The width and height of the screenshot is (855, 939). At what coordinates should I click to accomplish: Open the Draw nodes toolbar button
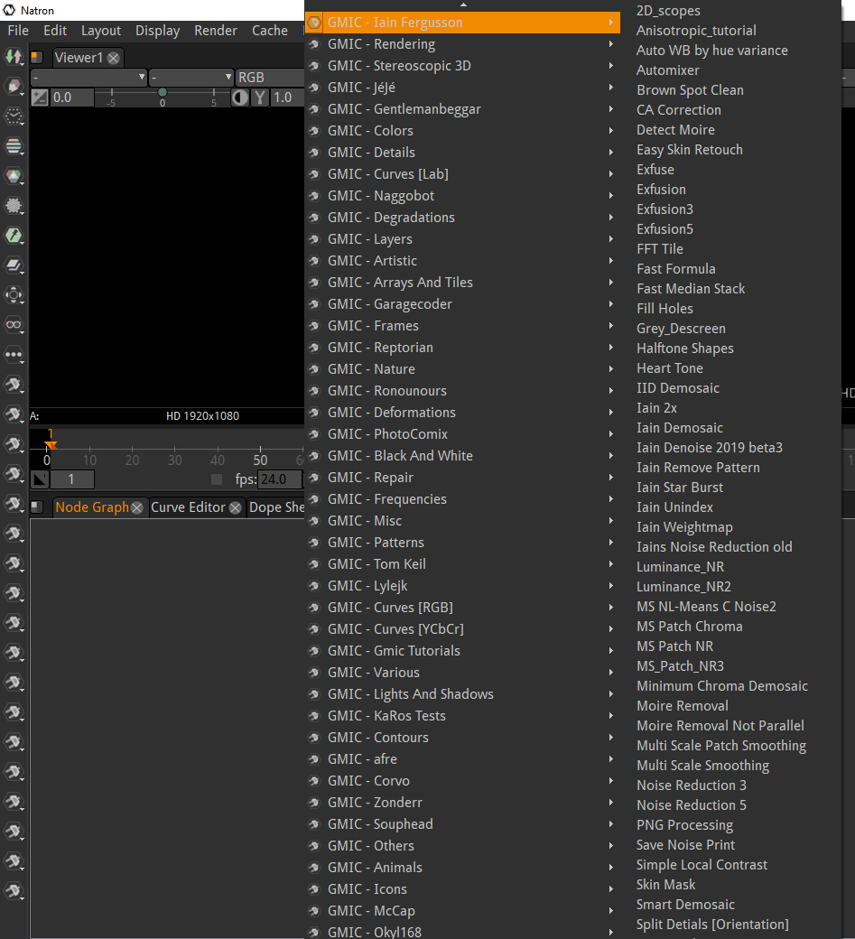point(14,86)
